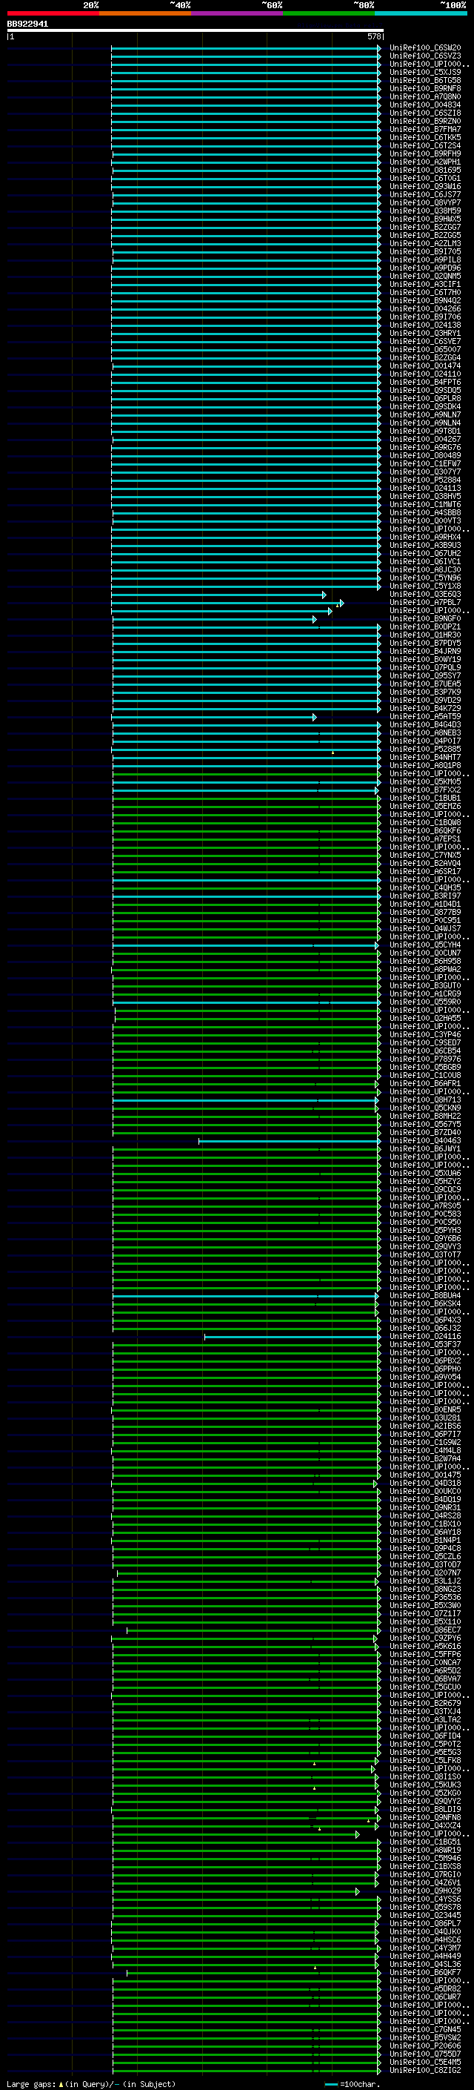Select label UniRef100_B4JRN9

tap(425, 651)
